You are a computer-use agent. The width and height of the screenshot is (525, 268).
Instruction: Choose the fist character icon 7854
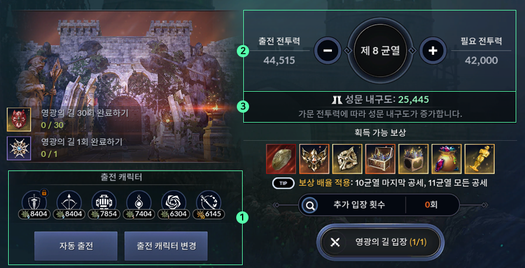[x=104, y=204]
